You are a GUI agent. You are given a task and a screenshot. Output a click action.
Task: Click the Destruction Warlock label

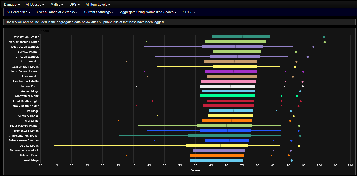[x=25, y=47]
